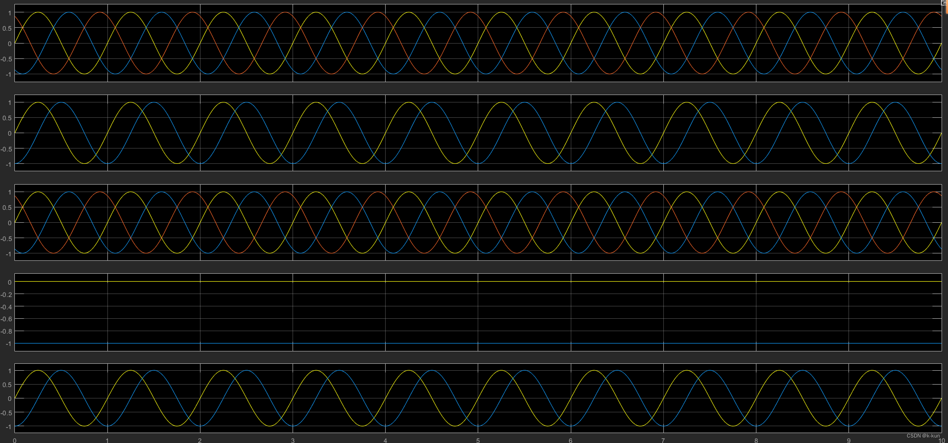
Task: Click time-axis tick label "7"
Action: 663,440
